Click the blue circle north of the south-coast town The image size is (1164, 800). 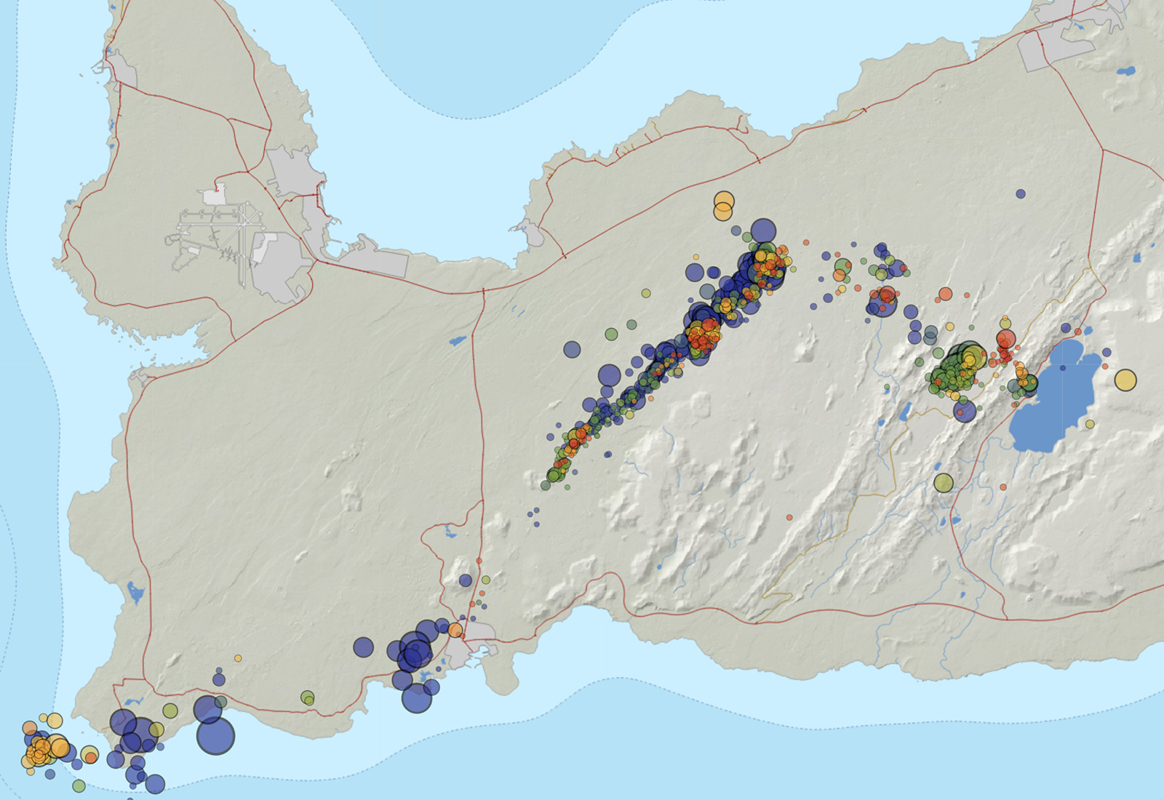(466, 580)
